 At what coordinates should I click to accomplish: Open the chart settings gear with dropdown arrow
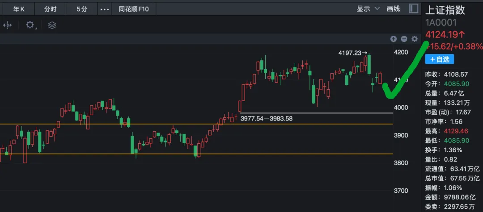pyautogui.click(x=31, y=25)
